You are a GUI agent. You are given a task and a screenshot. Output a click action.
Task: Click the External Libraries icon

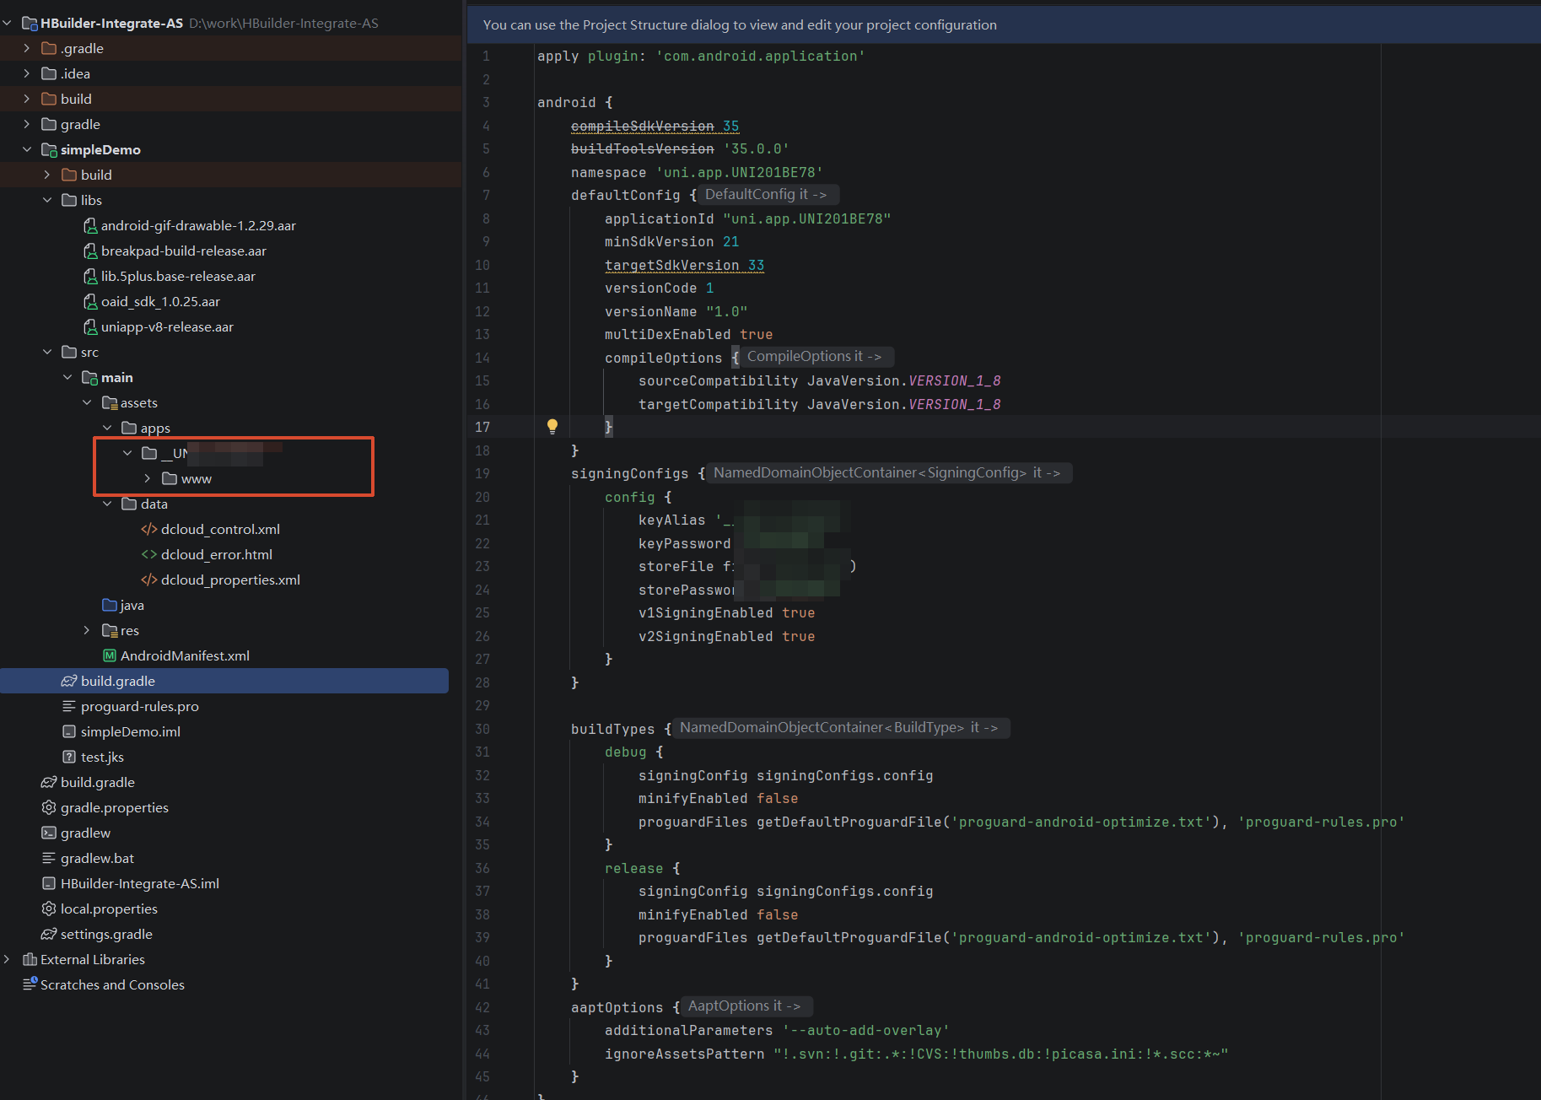pyautogui.click(x=30, y=959)
